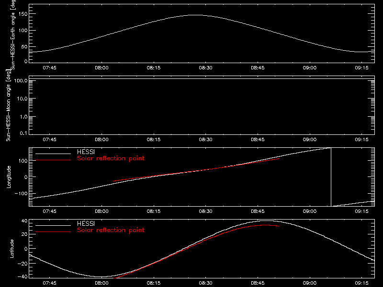Viewport: 383px width, 287px height.
Task: Click '08:30' label under Moon angle plot
Action: point(206,140)
